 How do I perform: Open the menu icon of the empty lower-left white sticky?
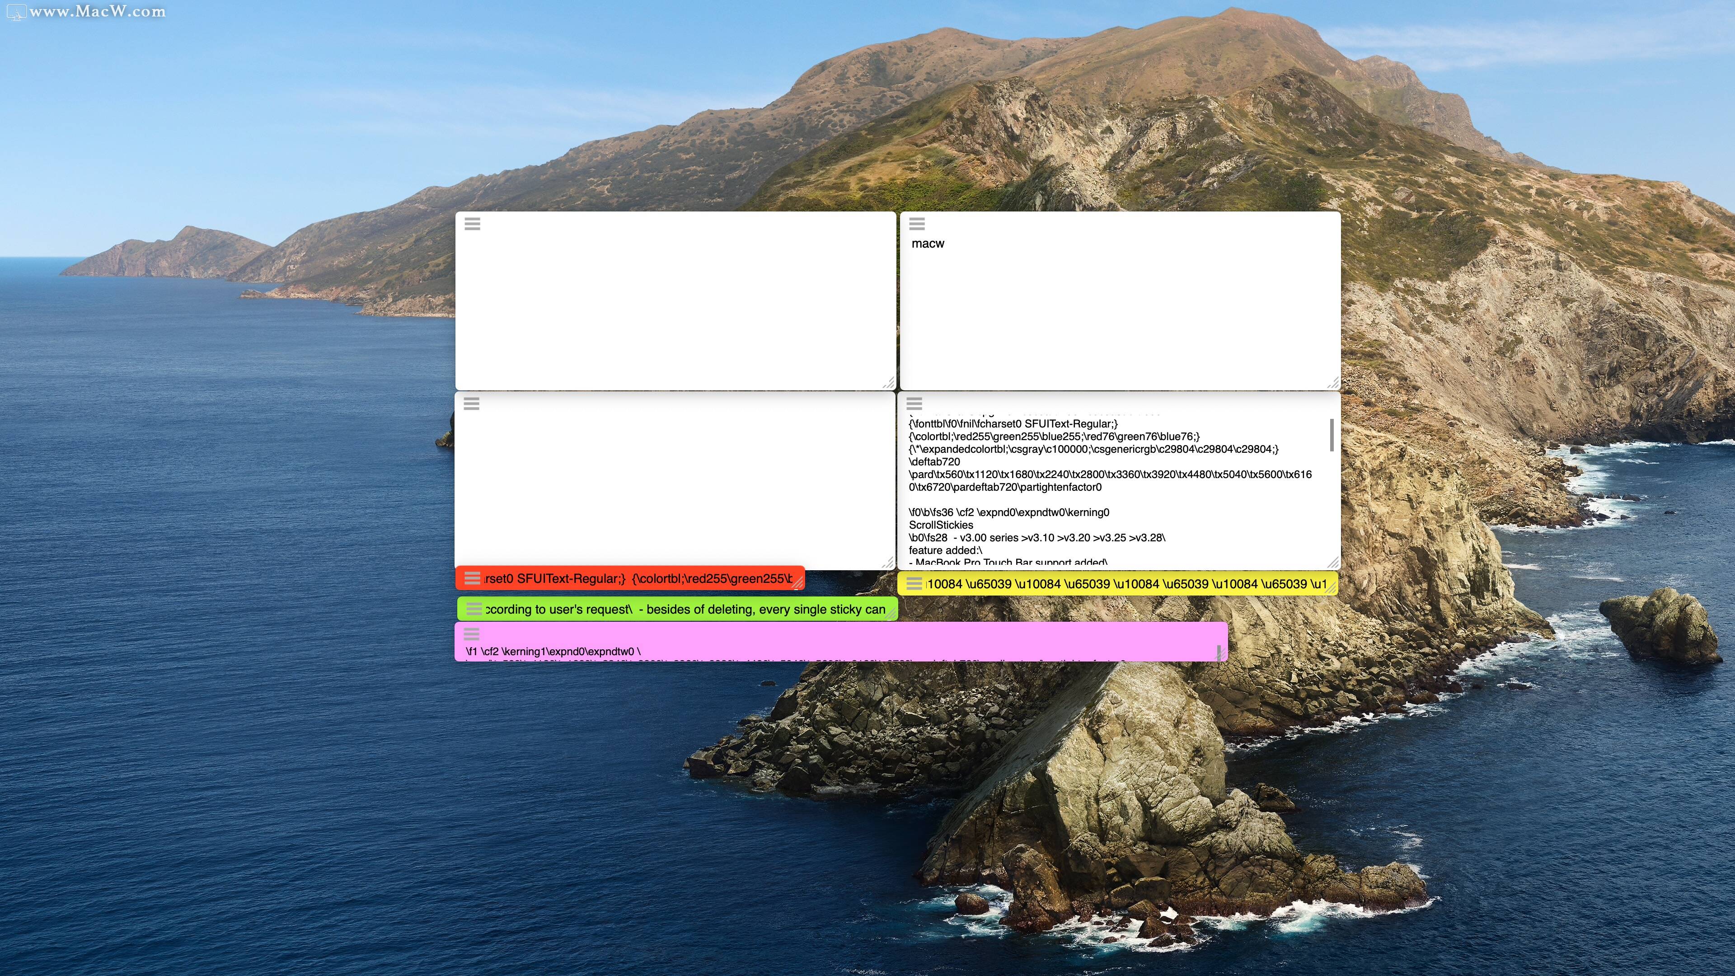[x=471, y=404]
